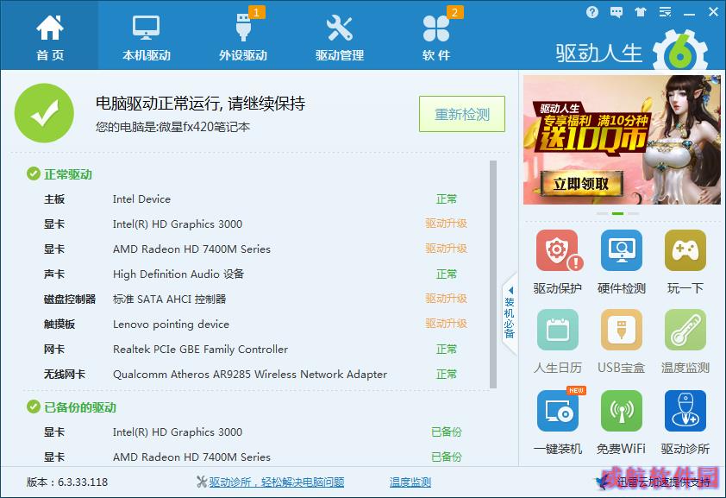Open the 人生日历 calendar tool
726x498 pixels.
coord(558,330)
